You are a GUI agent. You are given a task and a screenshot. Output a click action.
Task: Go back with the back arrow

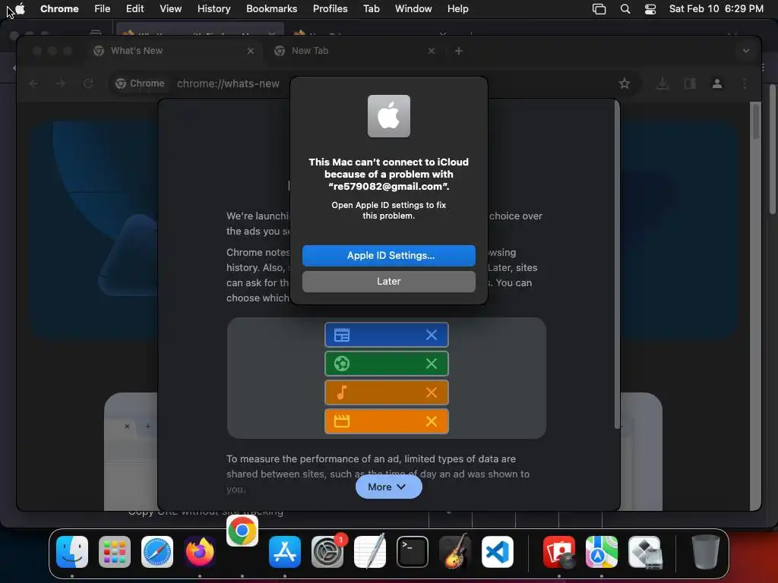33,84
